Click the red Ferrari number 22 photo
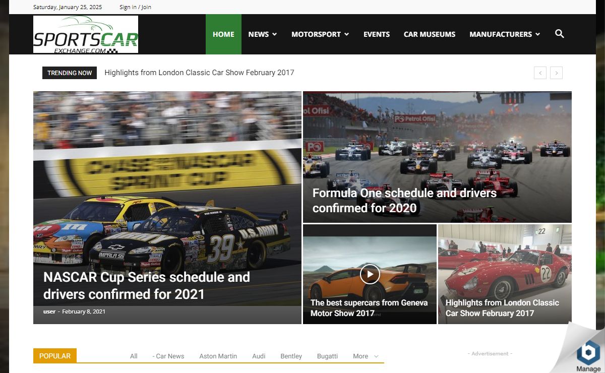The width and height of the screenshot is (605, 373). (x=505, y=274)
